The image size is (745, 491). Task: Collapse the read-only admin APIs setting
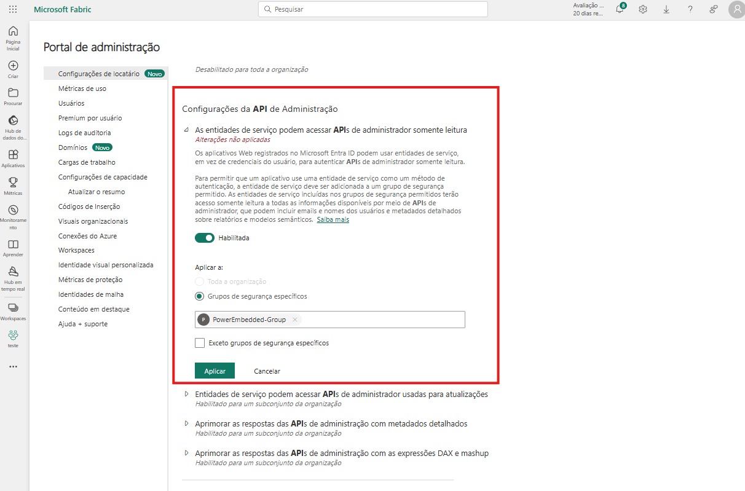click(186, 130)
